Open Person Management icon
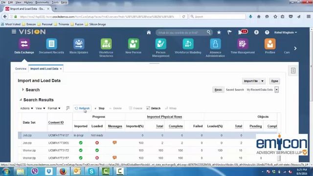Image resolution: width=313 pixels, height=176 pixels. tap(161, 44)
